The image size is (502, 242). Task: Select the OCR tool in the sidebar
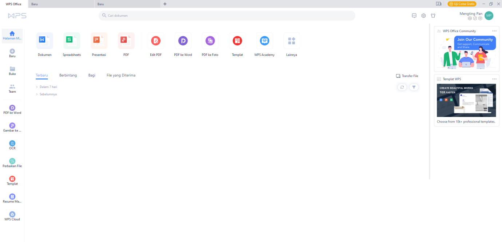12,144
